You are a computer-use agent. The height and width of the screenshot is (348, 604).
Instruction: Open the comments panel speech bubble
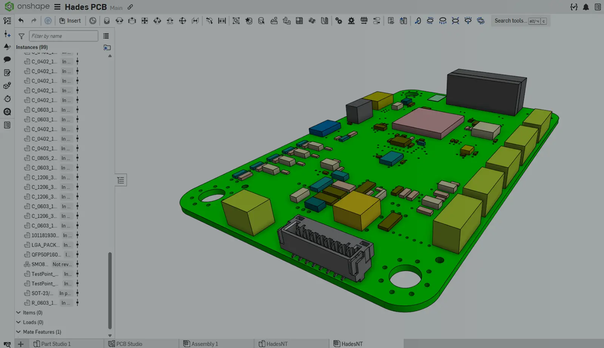point(7,60)
